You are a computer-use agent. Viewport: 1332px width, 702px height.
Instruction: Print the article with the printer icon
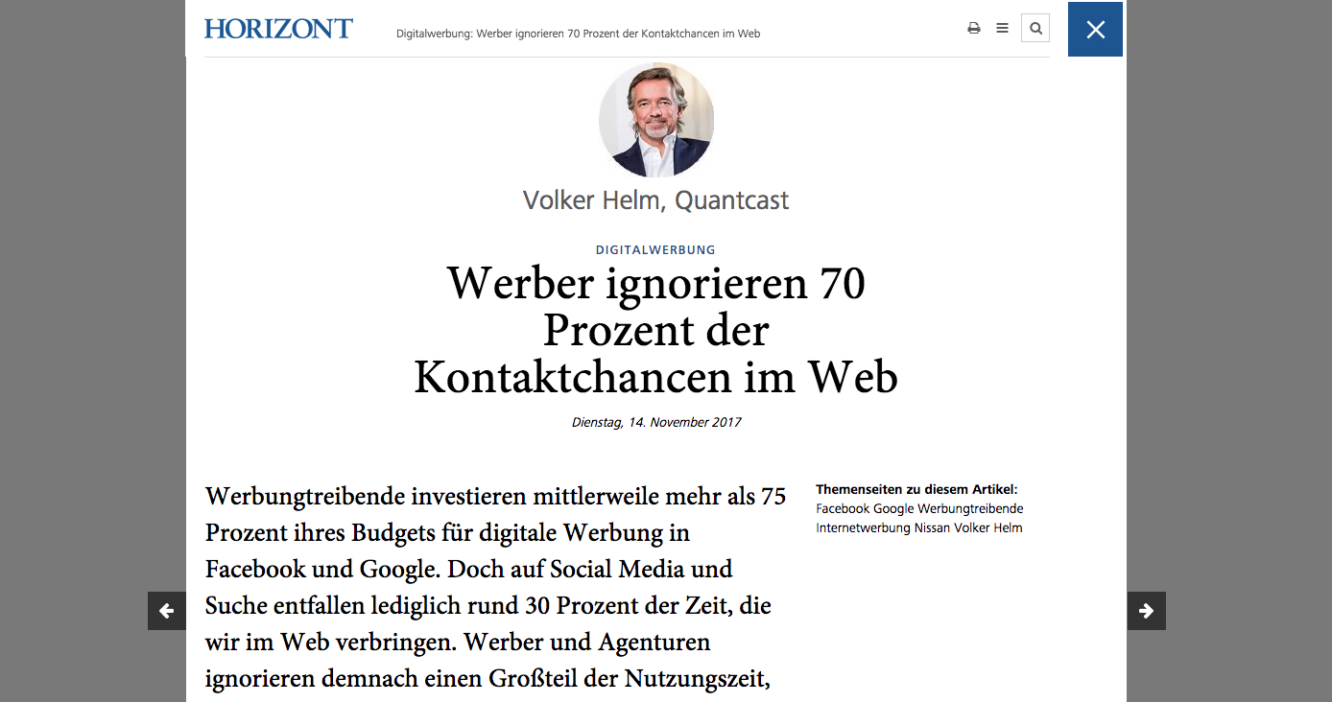point(974,29)
